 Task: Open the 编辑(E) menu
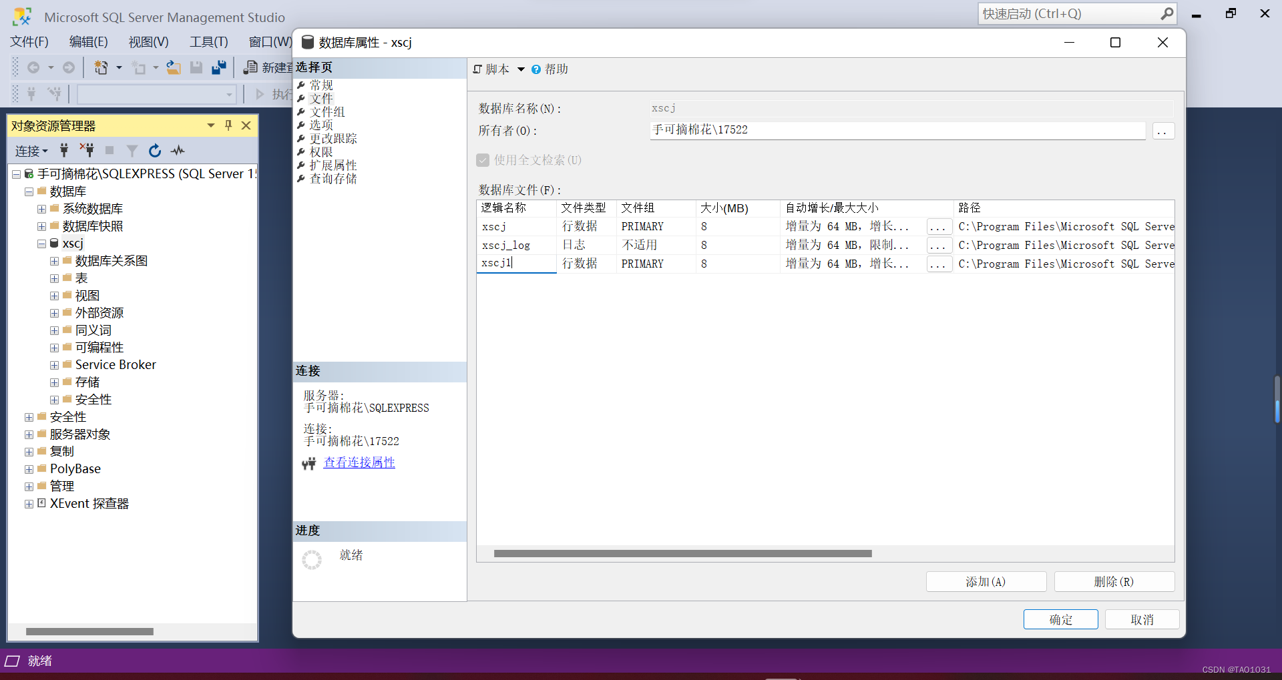(89, 42)
